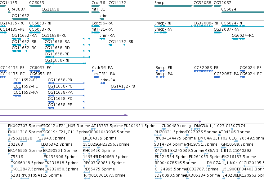Screen dimensions: 264x180
Task: Select protein CG11658-PB
Action: pyautogui.click(x=66, y=83)
